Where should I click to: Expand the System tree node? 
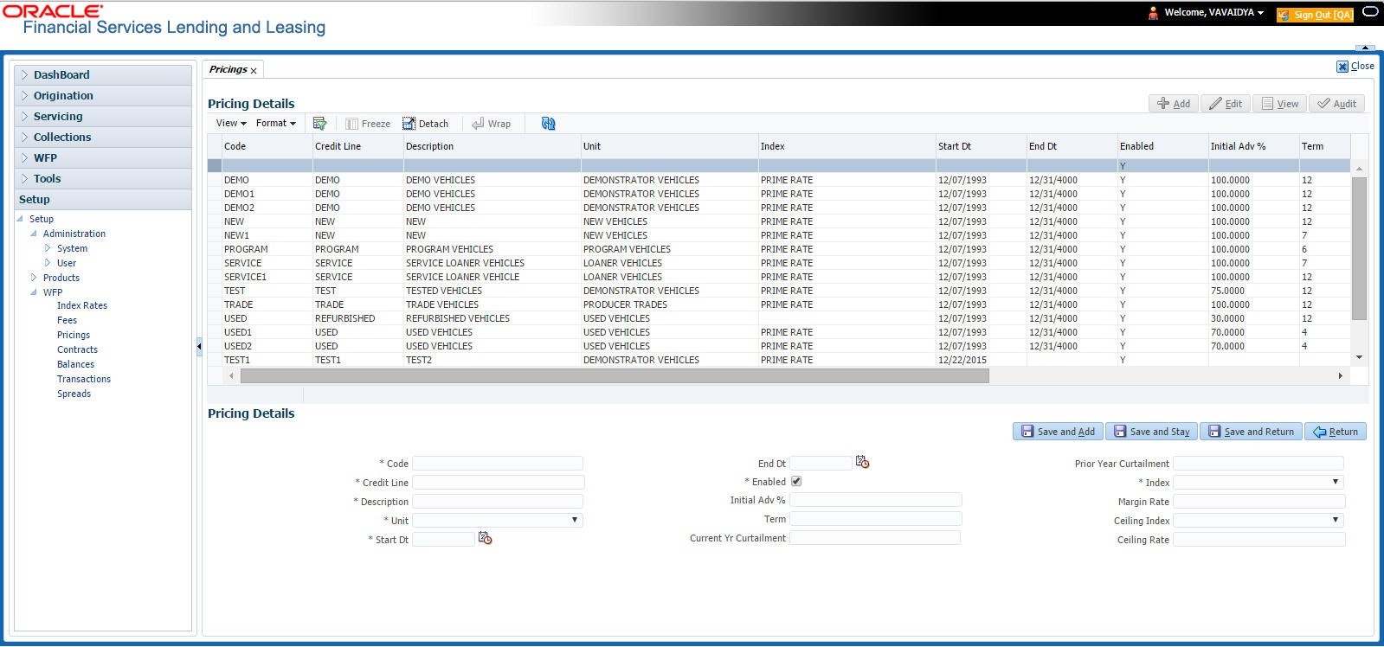tap(48, 248)
